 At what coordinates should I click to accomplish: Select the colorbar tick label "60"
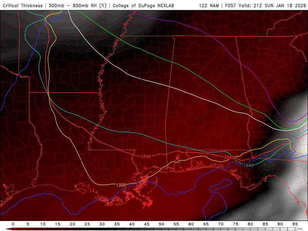[x=191, y=224]
